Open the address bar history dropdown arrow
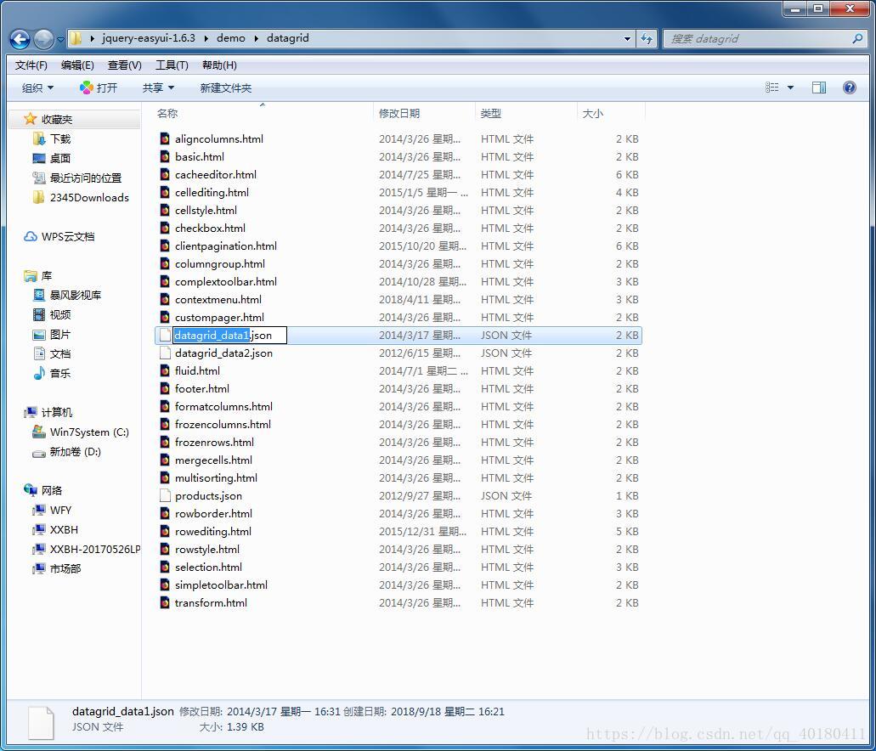The width and height of the screenshot is (876, 751). pyautogui.click(x=627, y=38)
